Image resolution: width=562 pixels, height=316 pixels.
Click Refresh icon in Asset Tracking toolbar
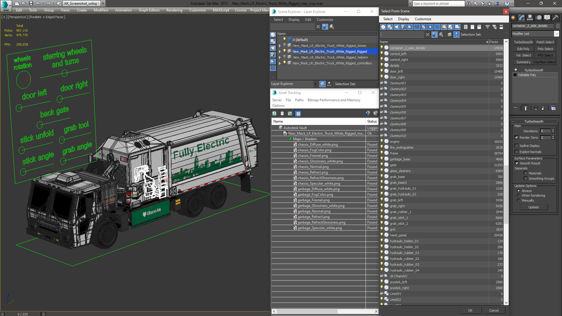(x=274, y=114)
